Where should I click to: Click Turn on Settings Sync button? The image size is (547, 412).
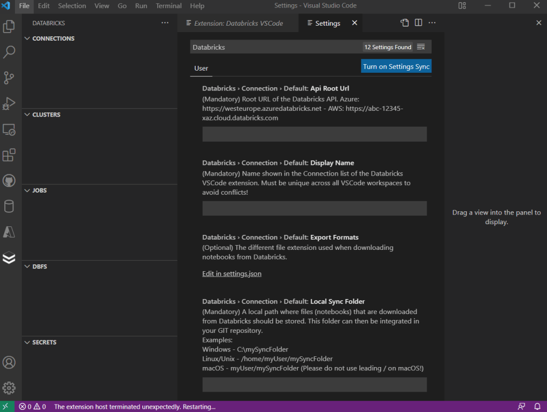pyautogui.click(x=396, y=66)
